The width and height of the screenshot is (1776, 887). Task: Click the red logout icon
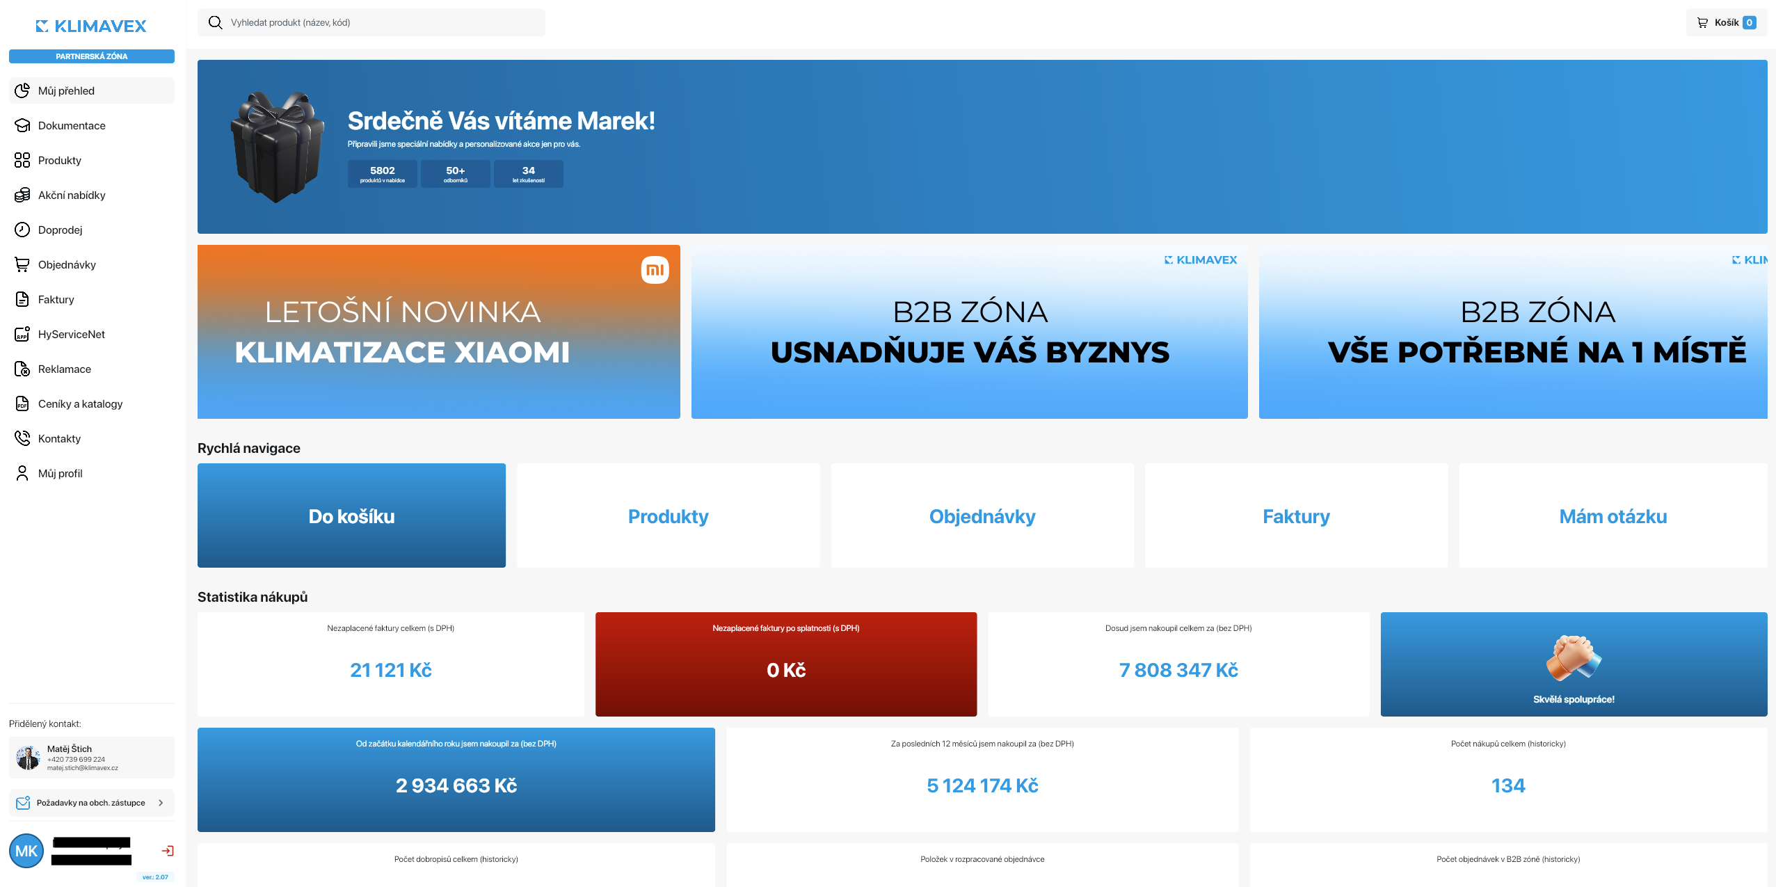(x=168, y=851)
